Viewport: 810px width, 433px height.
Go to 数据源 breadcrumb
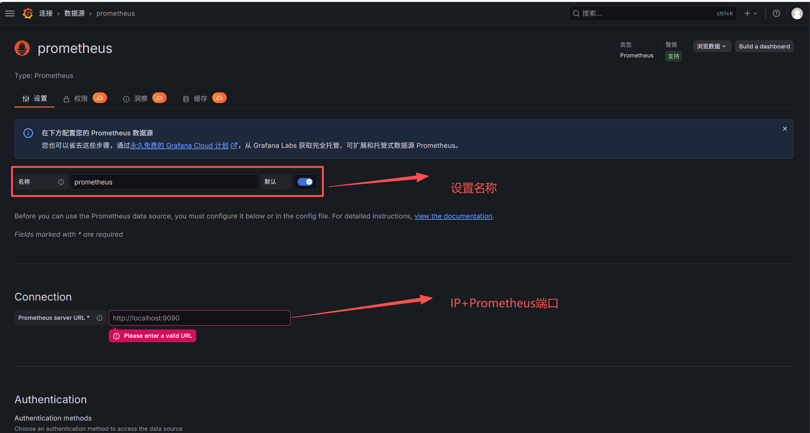coord(74,13)
